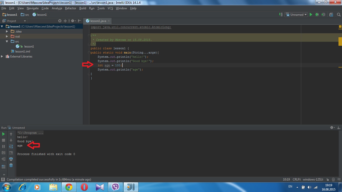Run with Coverage from the top toolbar
The width and height of the screenshot is (342, 192).
323,15
